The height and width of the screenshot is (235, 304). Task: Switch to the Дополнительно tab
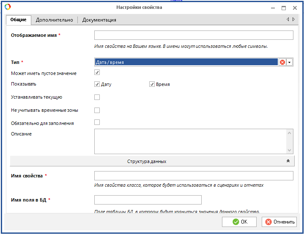pos(54,20)
